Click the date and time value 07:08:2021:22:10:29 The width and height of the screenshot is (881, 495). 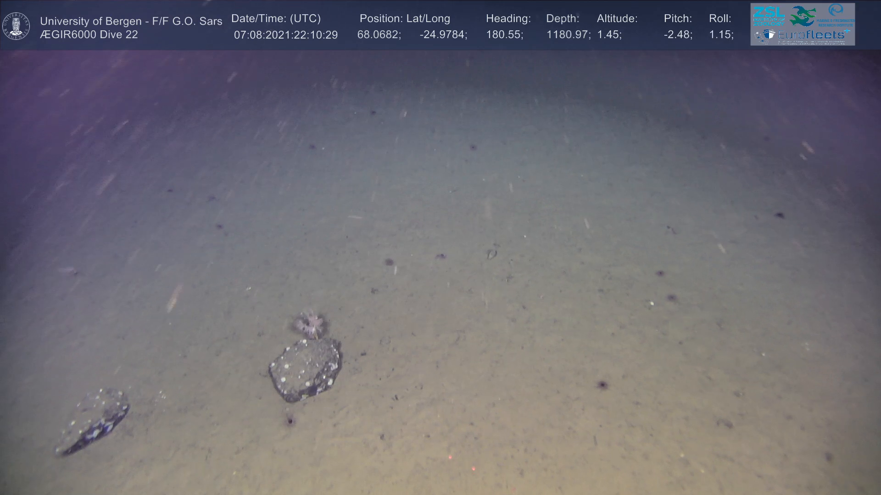click(x=285, y=35)
